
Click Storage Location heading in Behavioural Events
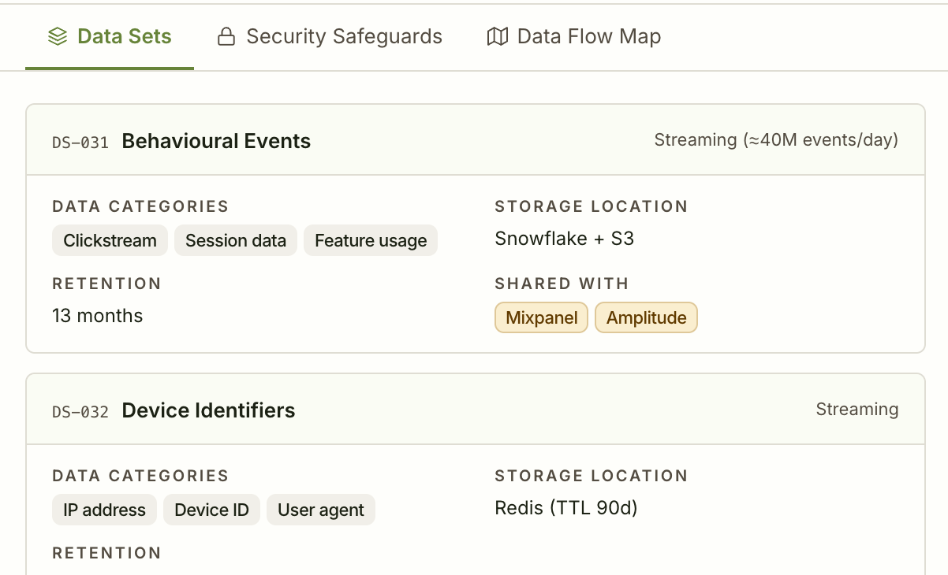point(592,206)
